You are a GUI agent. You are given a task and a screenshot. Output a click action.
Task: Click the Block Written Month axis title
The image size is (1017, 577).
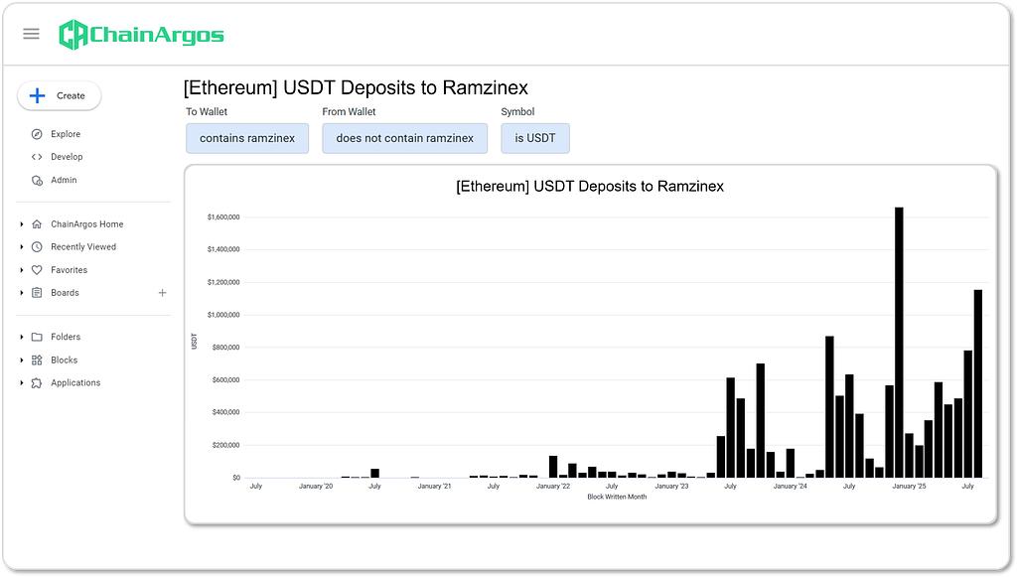coord(617,498)
